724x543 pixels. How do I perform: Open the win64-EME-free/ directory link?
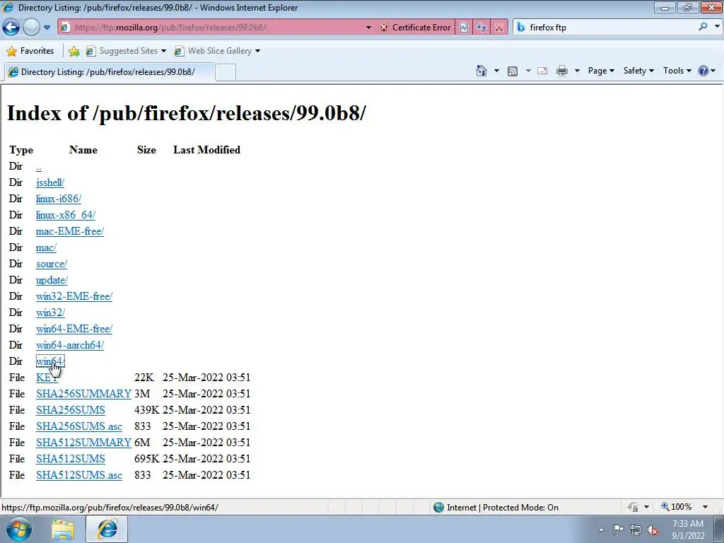coord(74,329)
